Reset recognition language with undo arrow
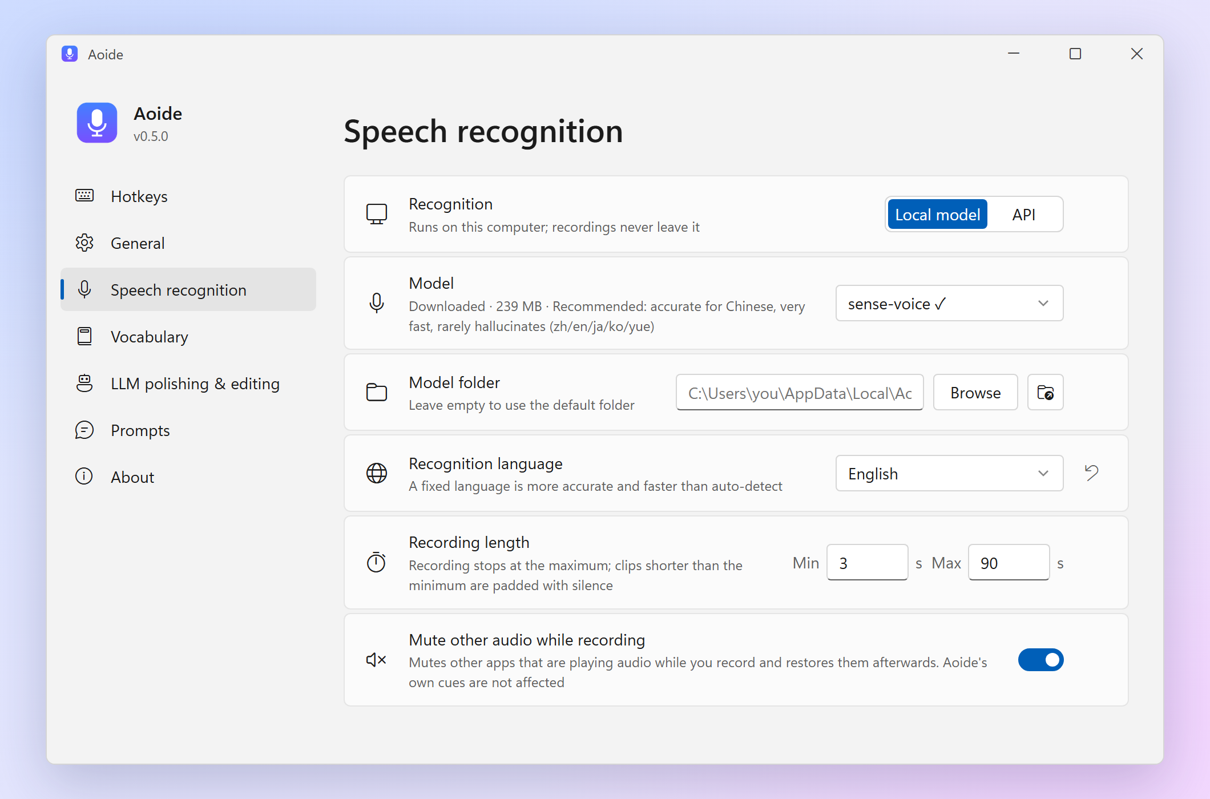 coord(1091,473)
